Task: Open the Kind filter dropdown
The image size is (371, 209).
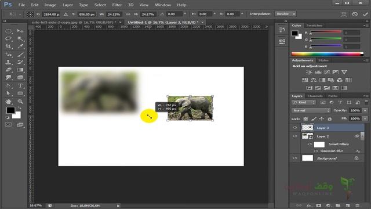Action: (304, 102)
